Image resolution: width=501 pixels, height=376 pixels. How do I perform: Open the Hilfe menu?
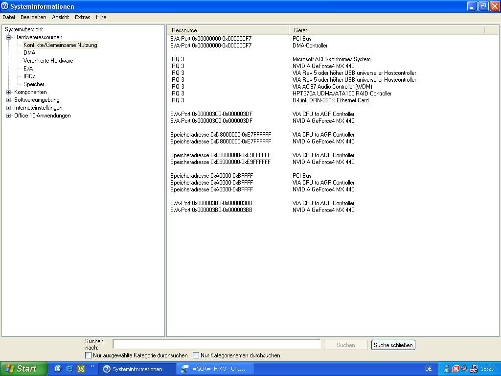pos(101,17)
